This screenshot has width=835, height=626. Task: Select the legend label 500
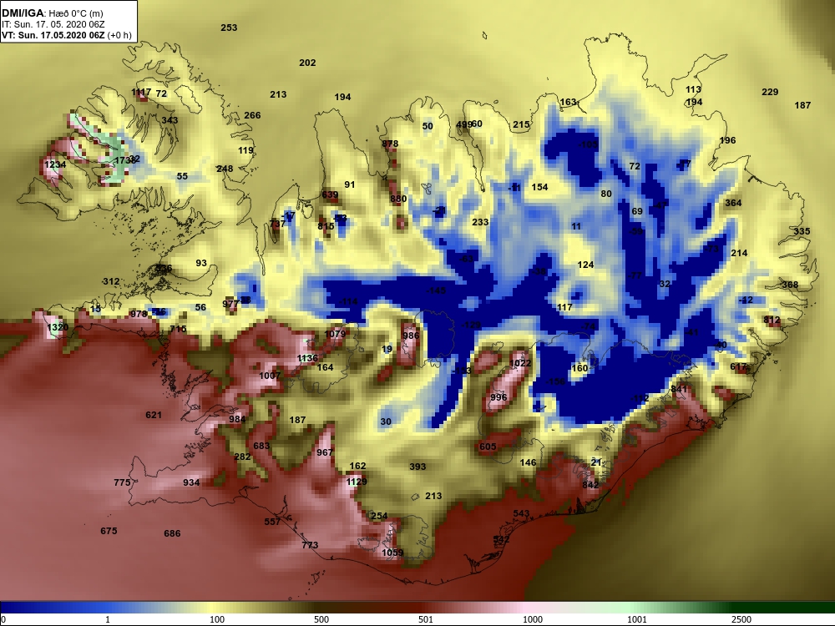[321, 619]
